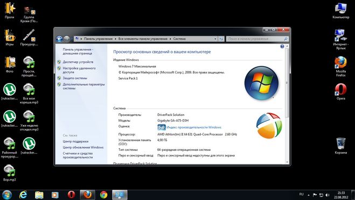Open Opera from the taskbar
Screen dimensions: 355x200
71,195
